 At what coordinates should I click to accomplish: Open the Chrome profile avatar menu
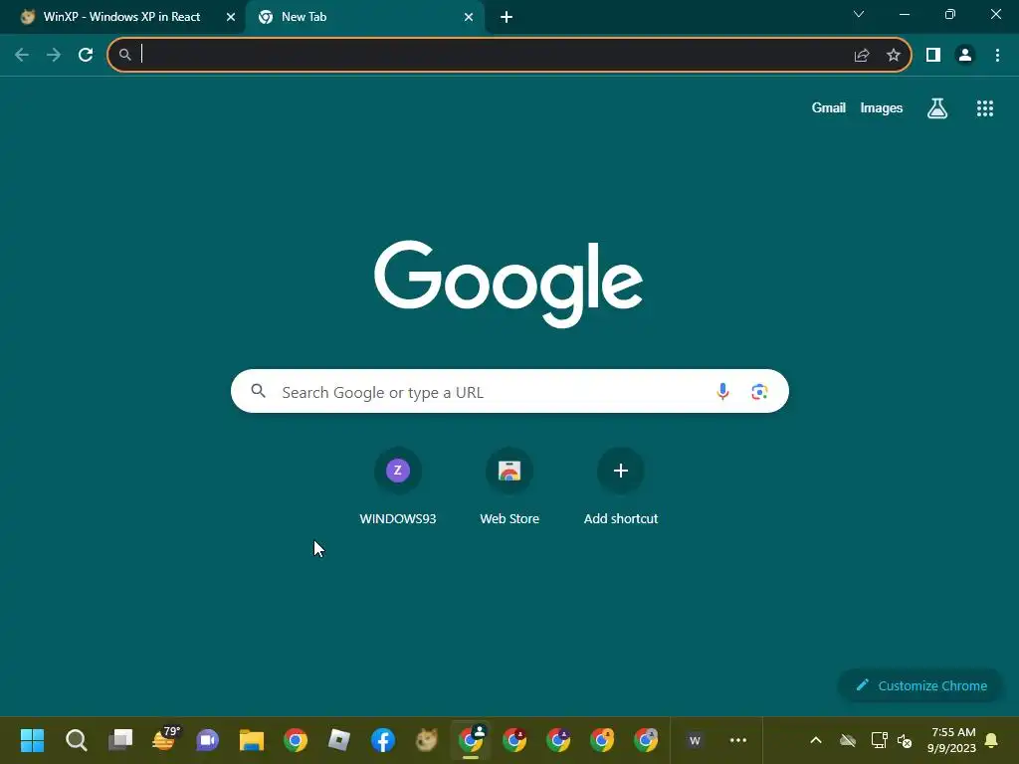[965, 56]
